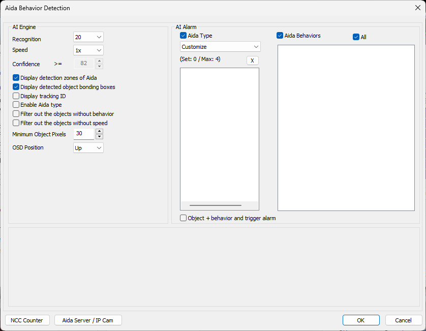Open Aida Server / IP Cam settings
Screen dimensions: 426x331
coord(88,320)
